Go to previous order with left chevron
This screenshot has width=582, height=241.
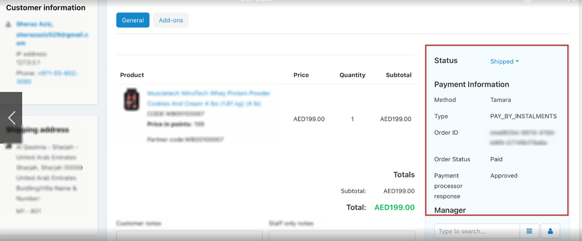11,118
